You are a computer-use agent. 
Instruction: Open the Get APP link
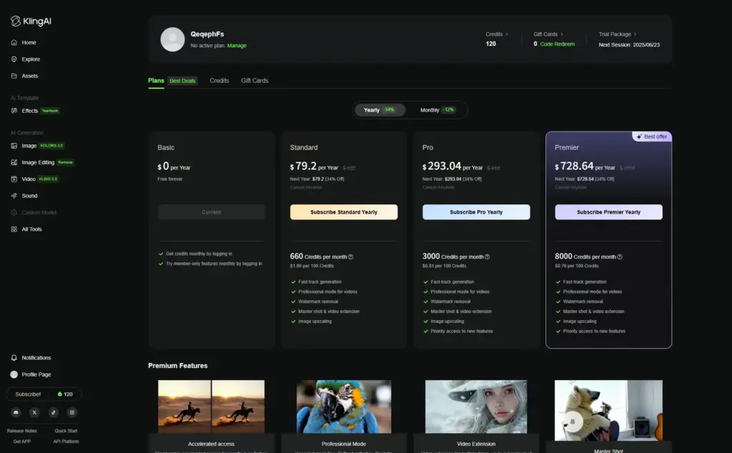pos(22,442)
